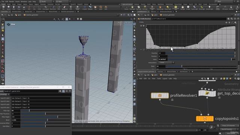Expand network editor path dropdown arrow
This screenshot has width=240, height=135.
232,75
